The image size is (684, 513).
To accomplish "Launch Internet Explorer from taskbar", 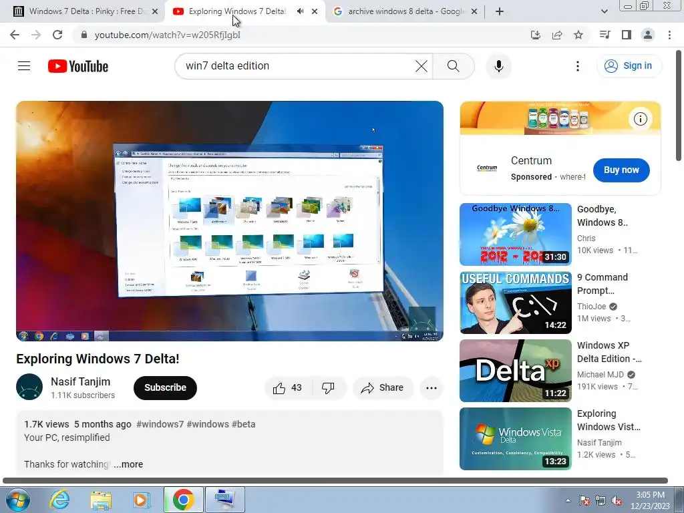I will 59,500.
